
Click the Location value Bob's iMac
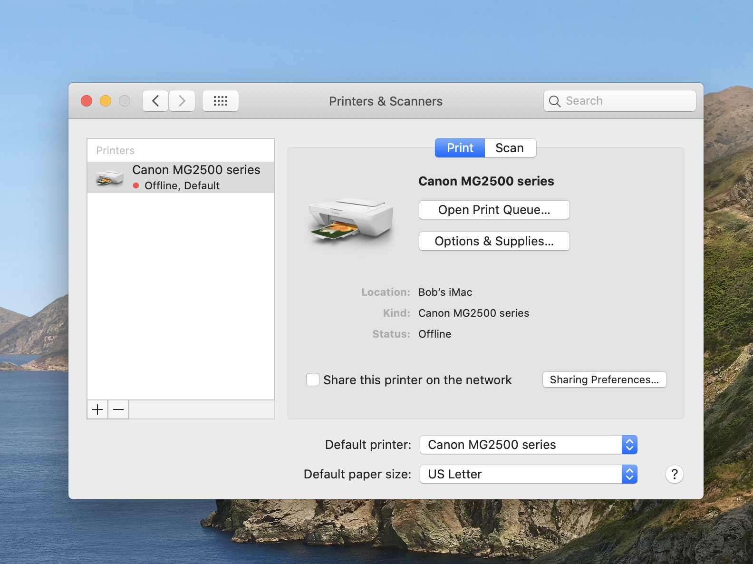point(445,292)
